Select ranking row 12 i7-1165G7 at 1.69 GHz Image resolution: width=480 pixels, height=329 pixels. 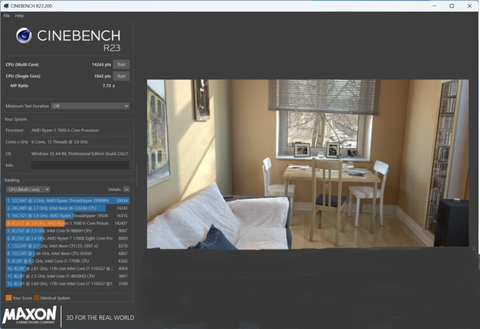(x=67, y=283)
